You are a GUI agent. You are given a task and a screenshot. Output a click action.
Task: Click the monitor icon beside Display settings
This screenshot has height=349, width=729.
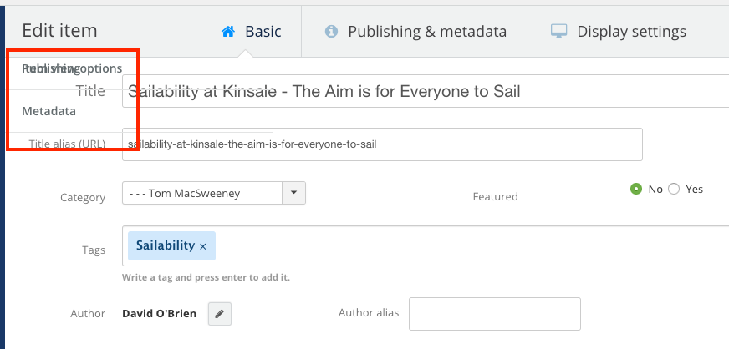[x=558, y=32]
